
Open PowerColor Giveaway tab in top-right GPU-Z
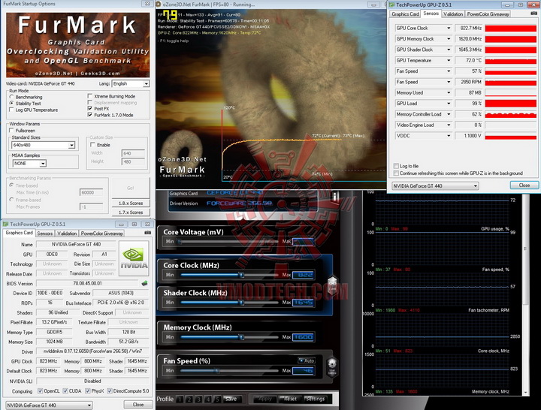click(488, 14)
